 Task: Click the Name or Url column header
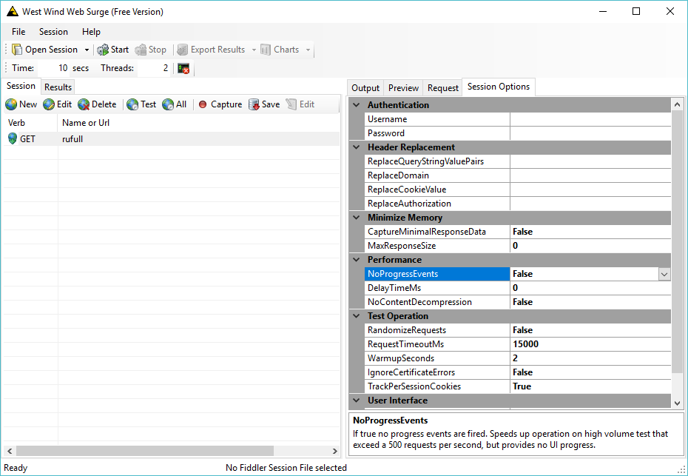(x=198, y=123)
